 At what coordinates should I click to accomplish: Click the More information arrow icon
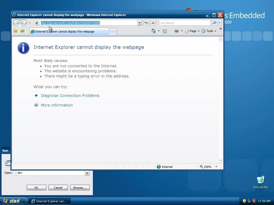click(x=36, y=105)
